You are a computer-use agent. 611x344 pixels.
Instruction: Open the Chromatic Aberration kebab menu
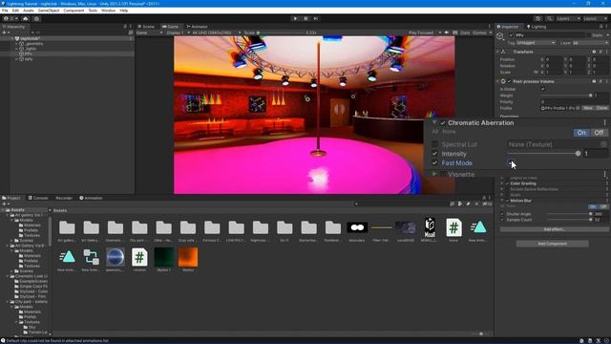pos(604,122)
